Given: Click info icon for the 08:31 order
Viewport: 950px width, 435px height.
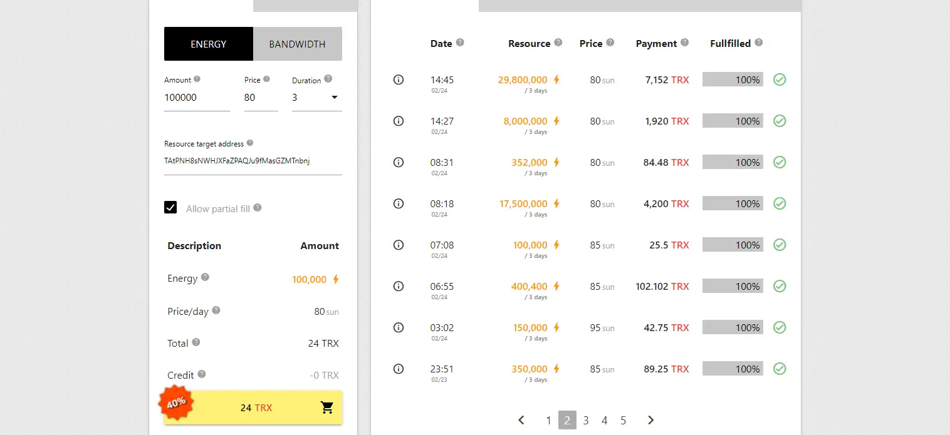Looking at the screenshot, I should 398,162.
